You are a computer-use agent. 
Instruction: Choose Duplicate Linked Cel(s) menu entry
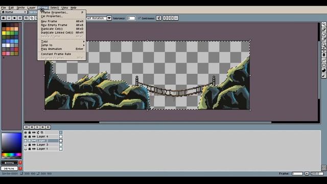[x=62, y=33]
